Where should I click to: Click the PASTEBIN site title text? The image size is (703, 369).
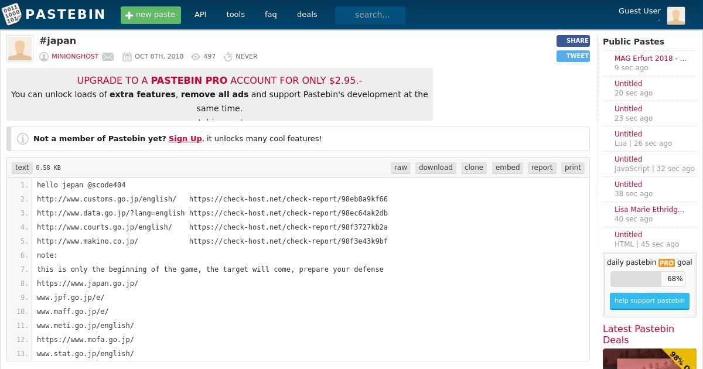coord(66,15)
